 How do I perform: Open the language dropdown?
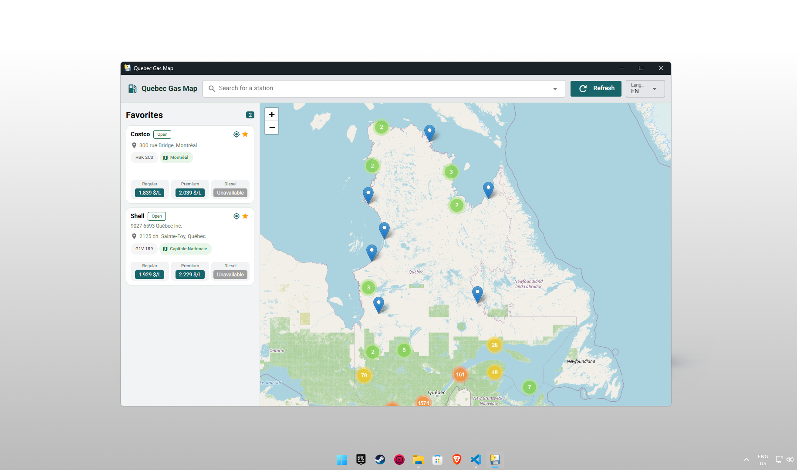pyautogui.click(x=645, y=88)
